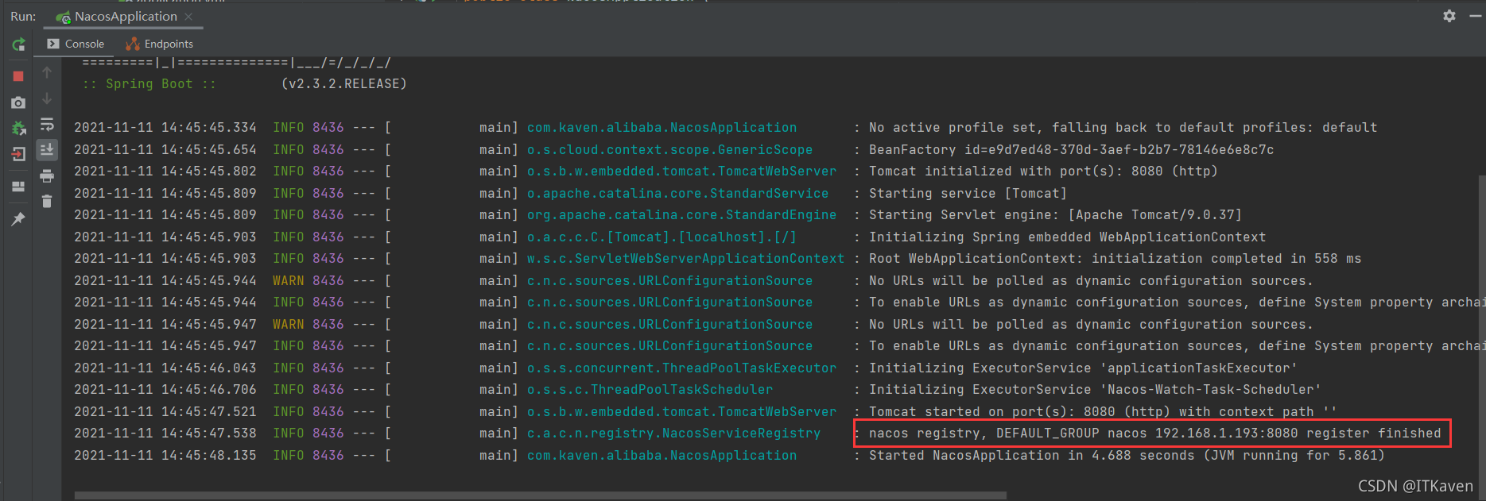Image resolution: width=1486 pixels, height=501 pixels.
Task: Pin the Run tab with the pin icon
Action: [18, 218]
